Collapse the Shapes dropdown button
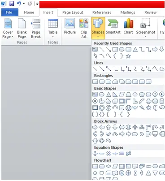165x181 pixels. coord(98,28)
